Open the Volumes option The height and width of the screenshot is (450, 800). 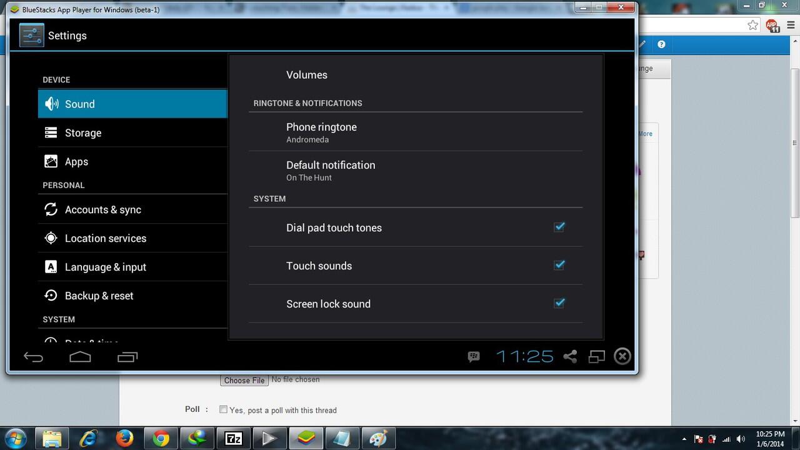click(x=416, y=74)
